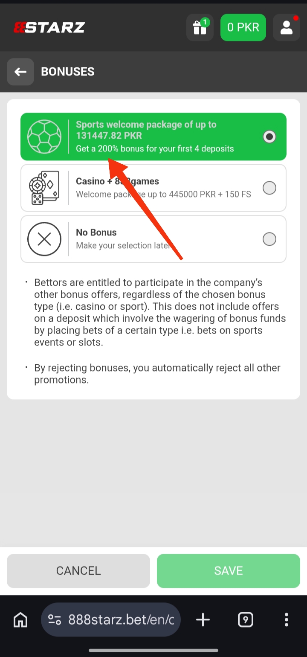Click the soccer ball sports icon
This screenshot has height=657, width=307.
pos(44,137)
